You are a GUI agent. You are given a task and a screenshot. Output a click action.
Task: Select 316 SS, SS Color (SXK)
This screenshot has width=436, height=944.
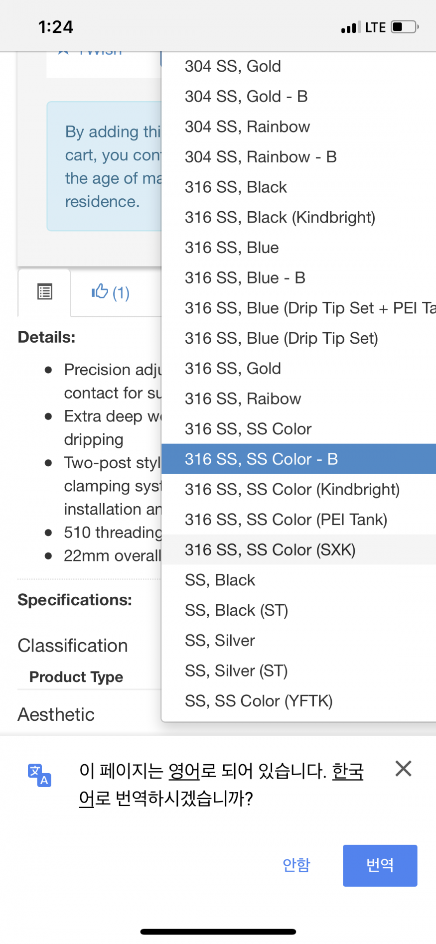click(x=270, y=549)
